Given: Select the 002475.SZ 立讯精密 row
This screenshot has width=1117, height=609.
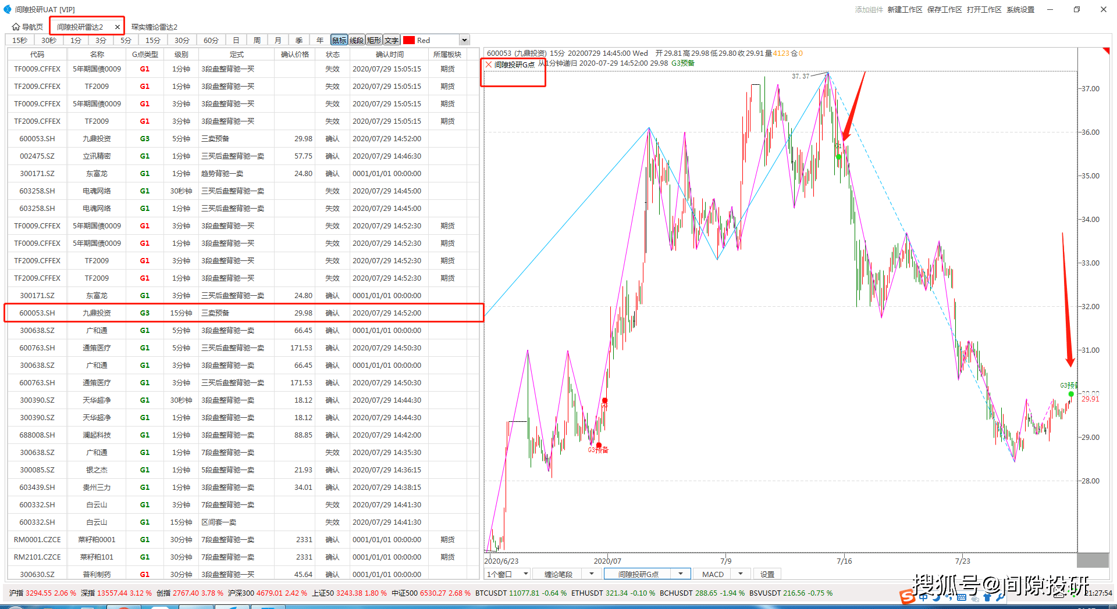Looking at the screenshot, I should [x=244, y=156].
